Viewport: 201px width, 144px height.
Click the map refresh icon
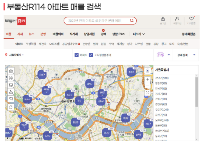(11, 107)
